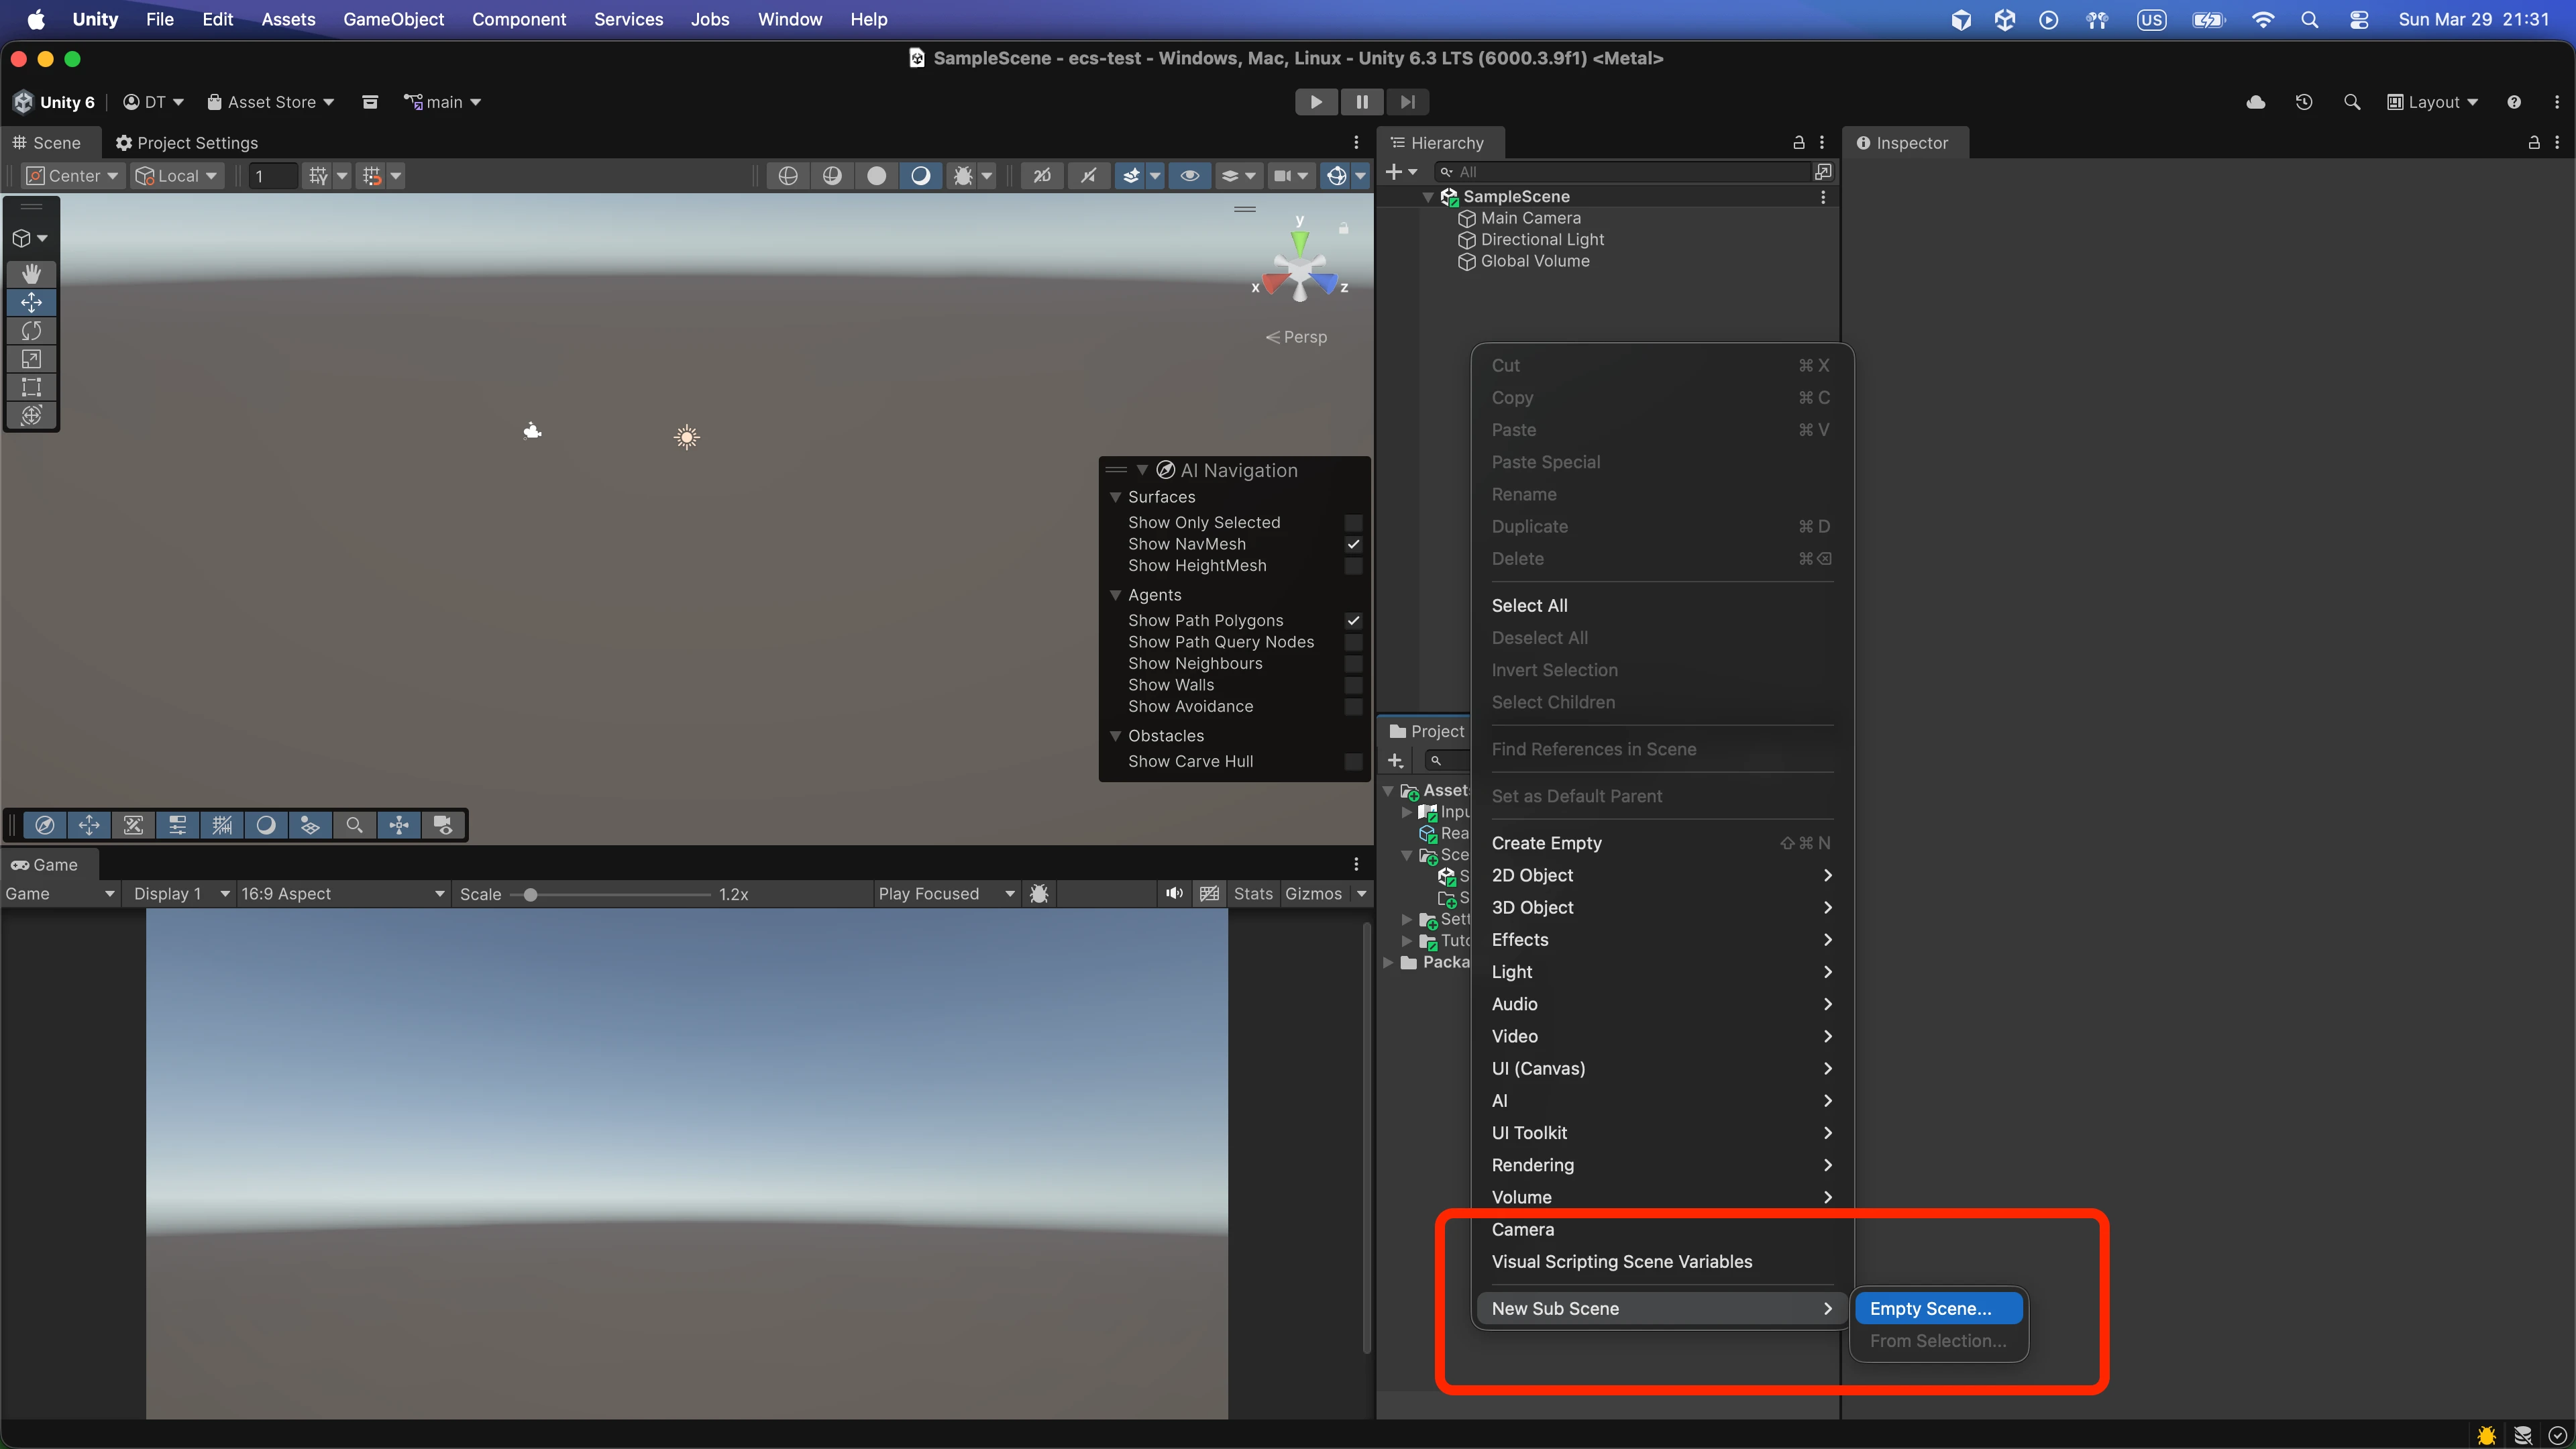2576x1449 pixels.
Task: Click Persp projection label
Action: tap(1296, 337)
